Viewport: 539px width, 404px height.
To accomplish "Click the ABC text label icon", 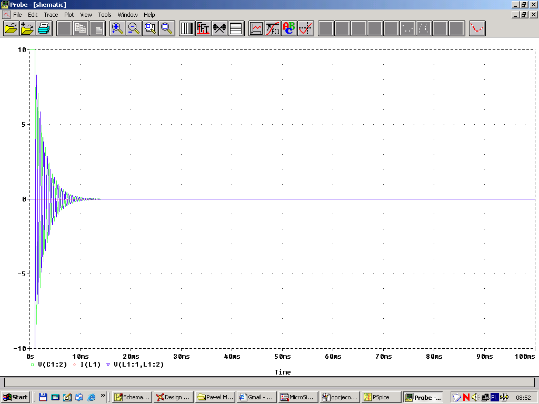I will click(289, 28).
